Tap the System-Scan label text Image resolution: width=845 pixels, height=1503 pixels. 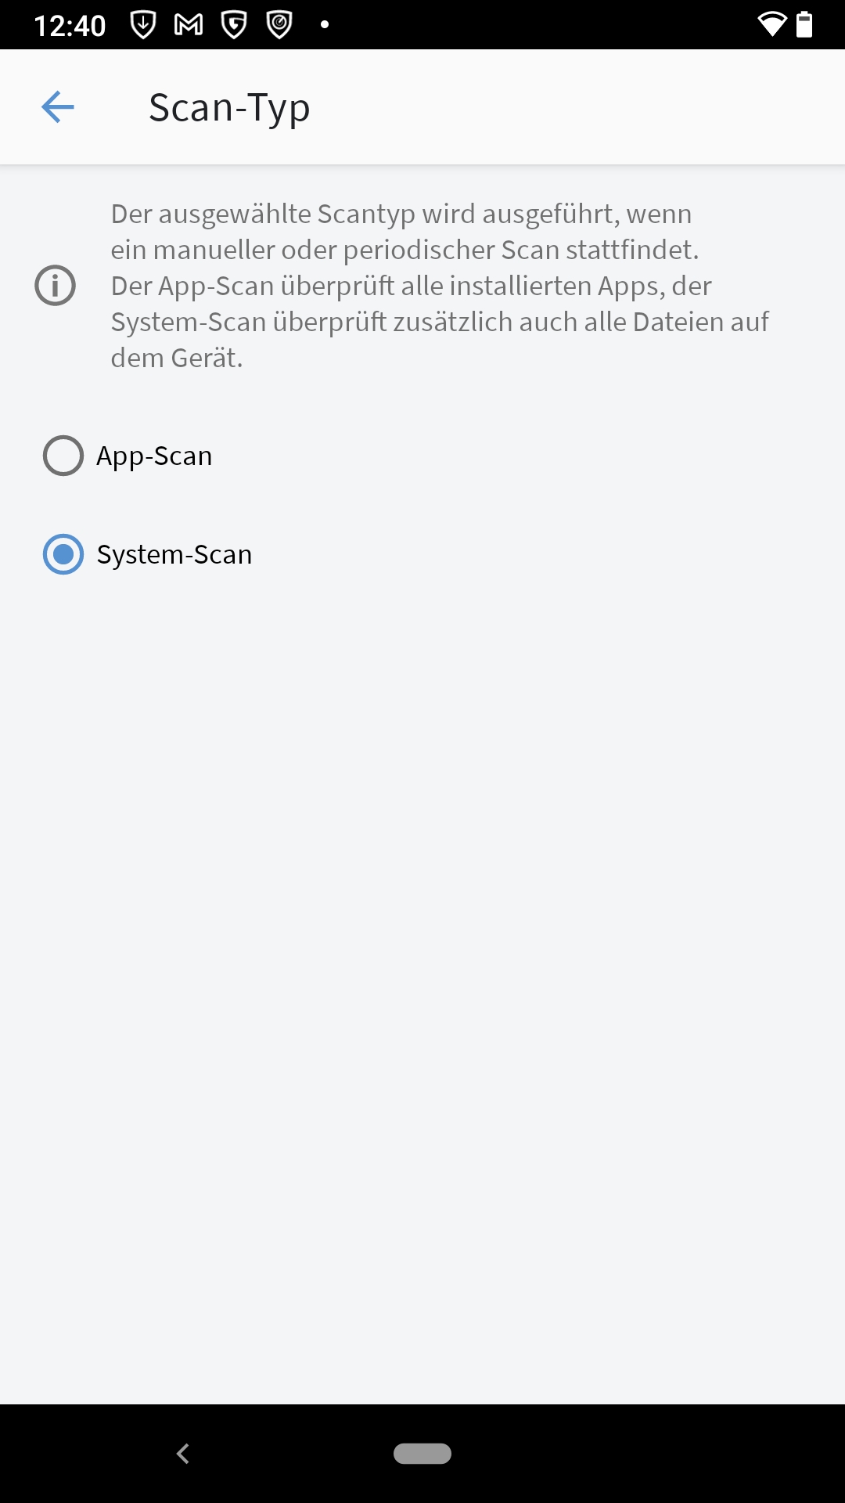click(174, 554)
